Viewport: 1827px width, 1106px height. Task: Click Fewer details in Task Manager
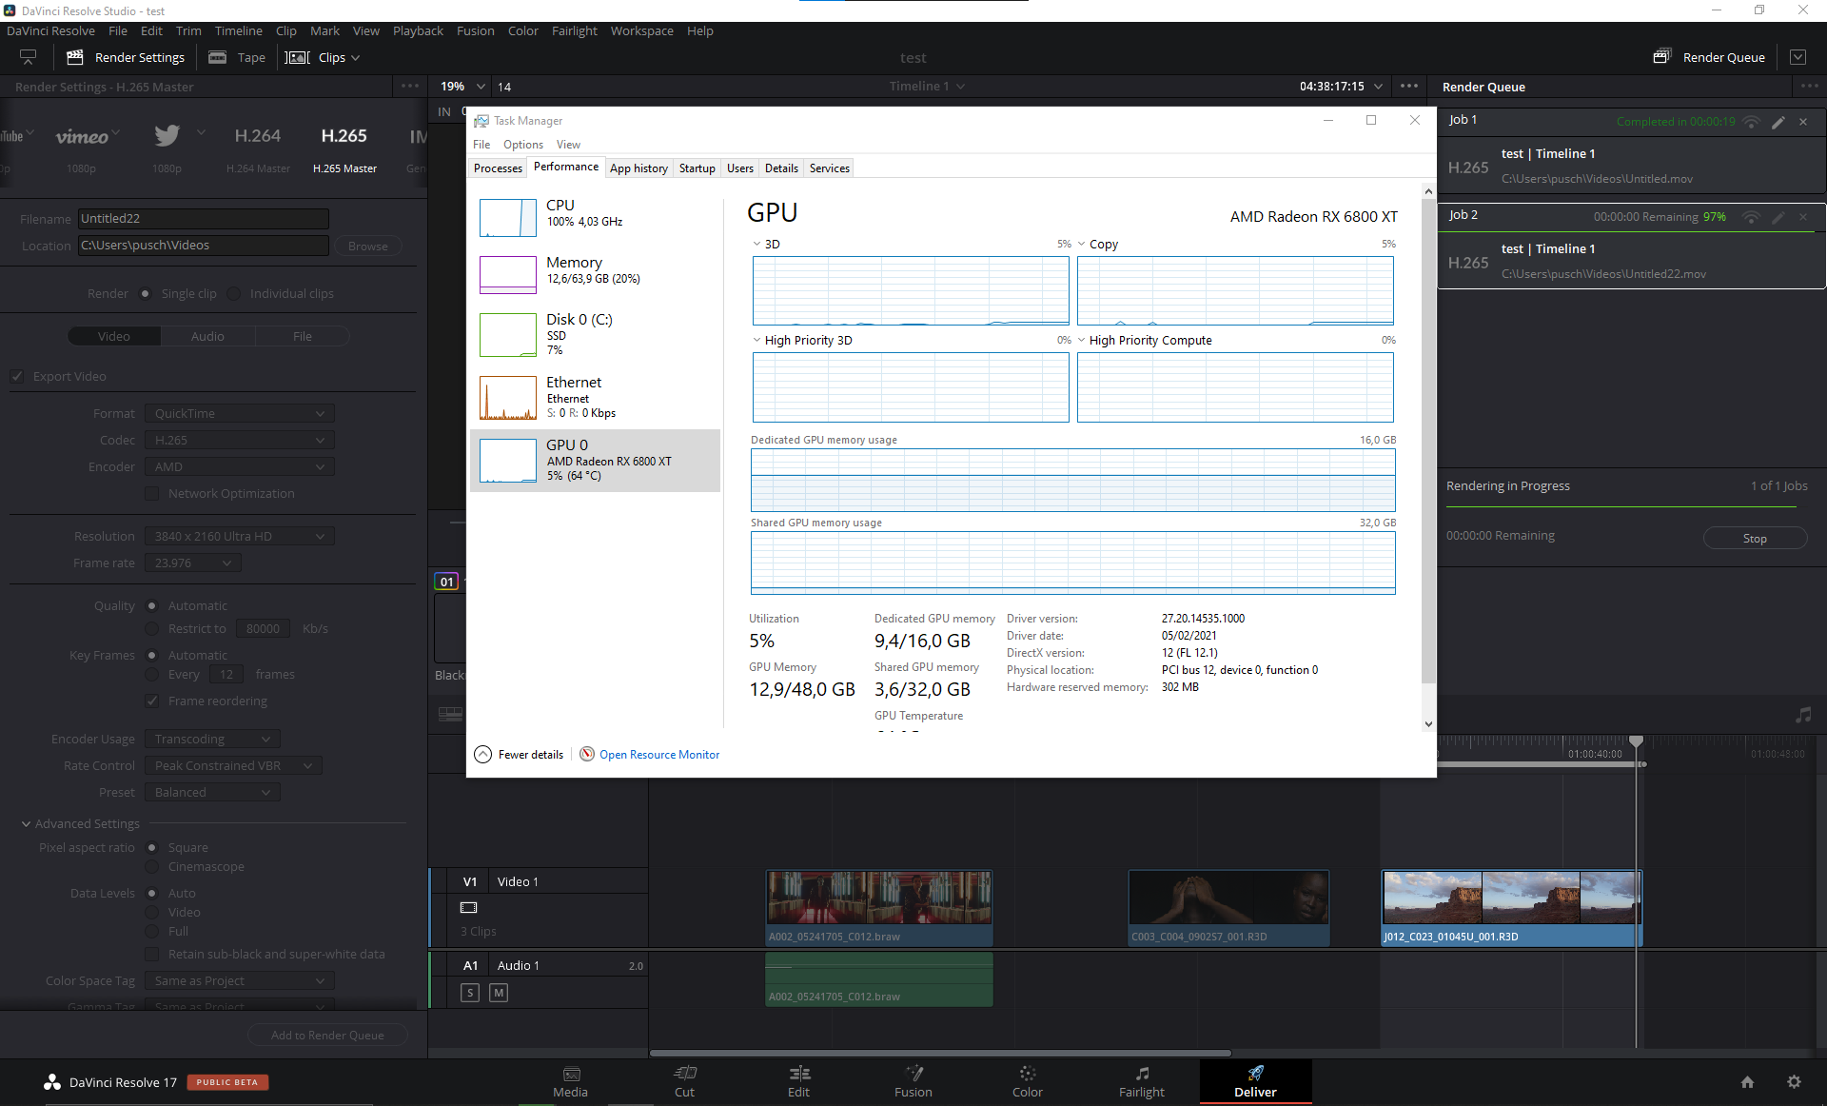pos(520,755)
